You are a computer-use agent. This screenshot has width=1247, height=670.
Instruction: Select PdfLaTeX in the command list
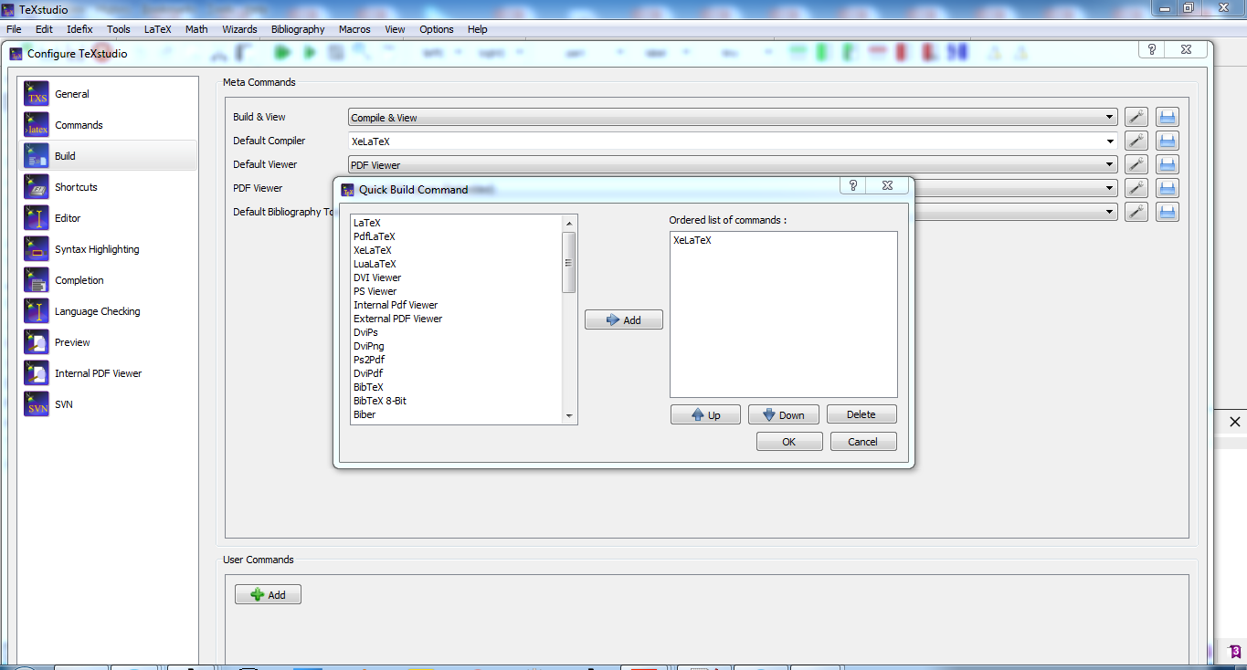point(375,236)
